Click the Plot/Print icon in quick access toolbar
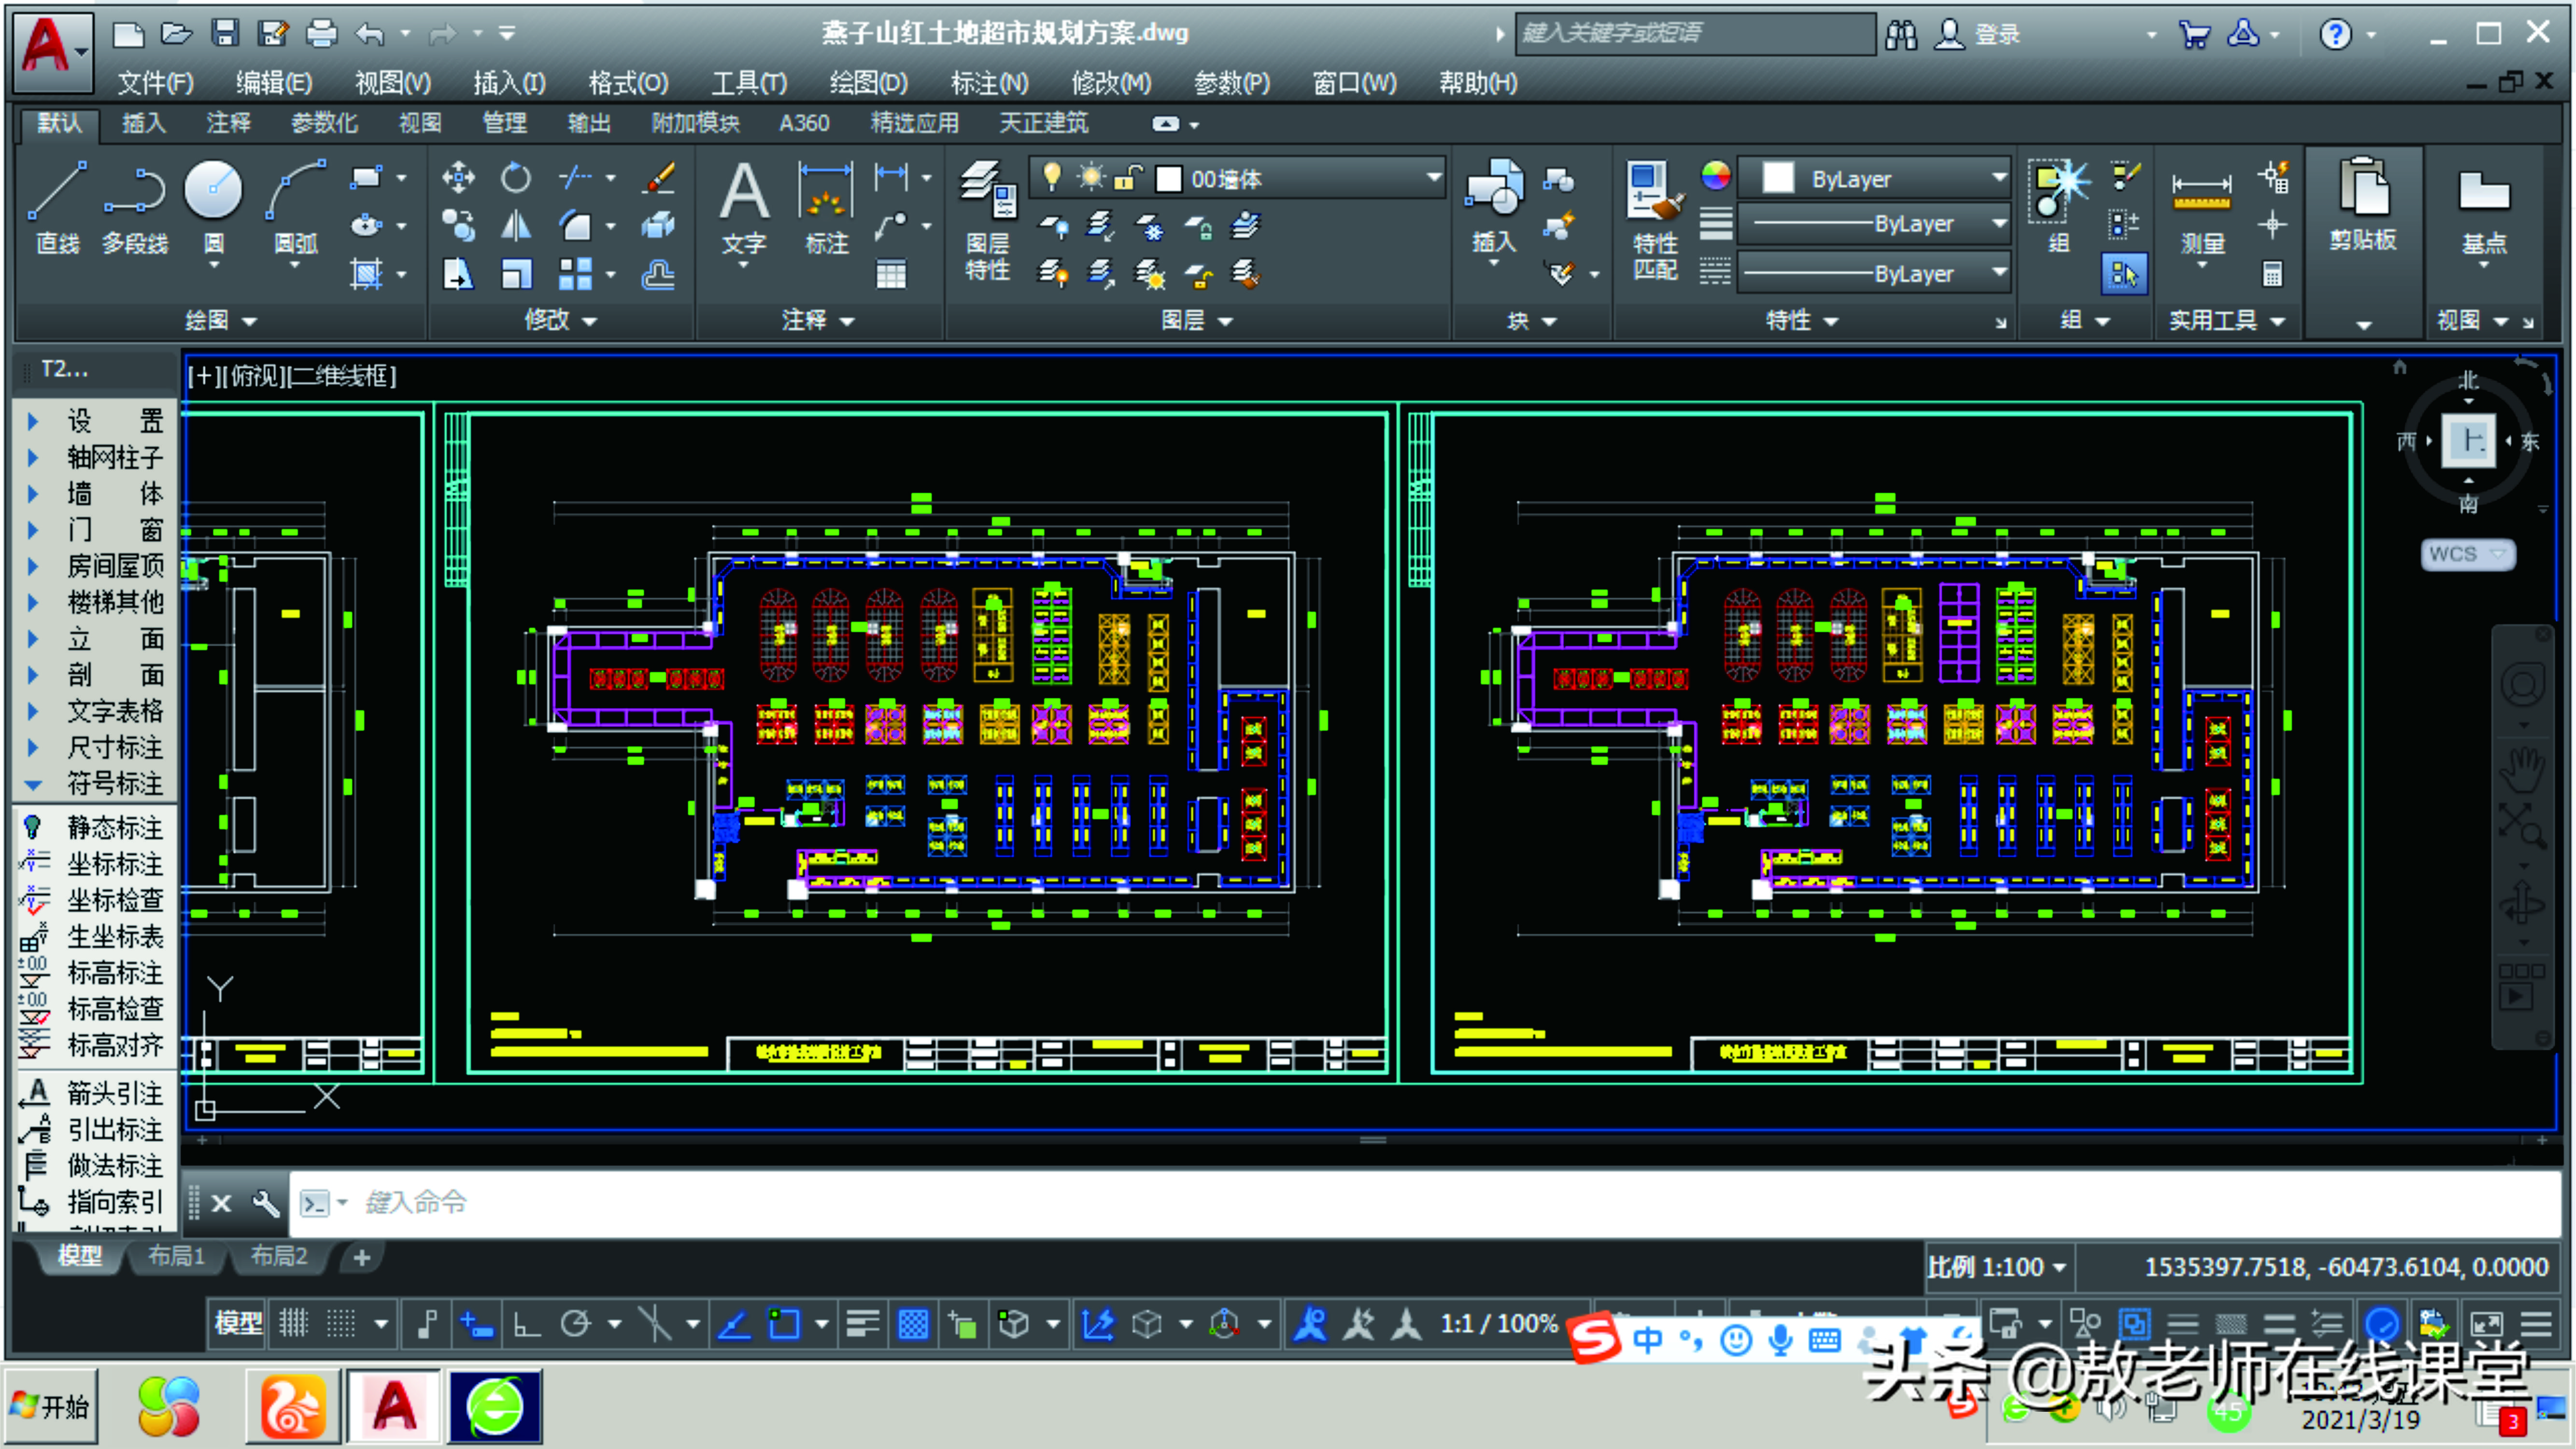Image resolution: width=2576 pixels, height=1449 pixels. pos(321,33)
